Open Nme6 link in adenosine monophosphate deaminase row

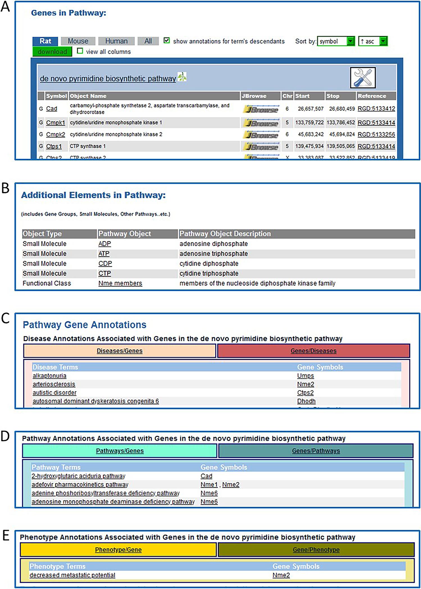(x=209, y=501)
